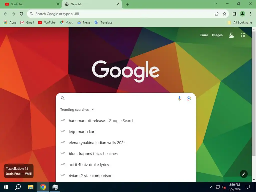Open the Windows Start menu

tap(6, 187)
